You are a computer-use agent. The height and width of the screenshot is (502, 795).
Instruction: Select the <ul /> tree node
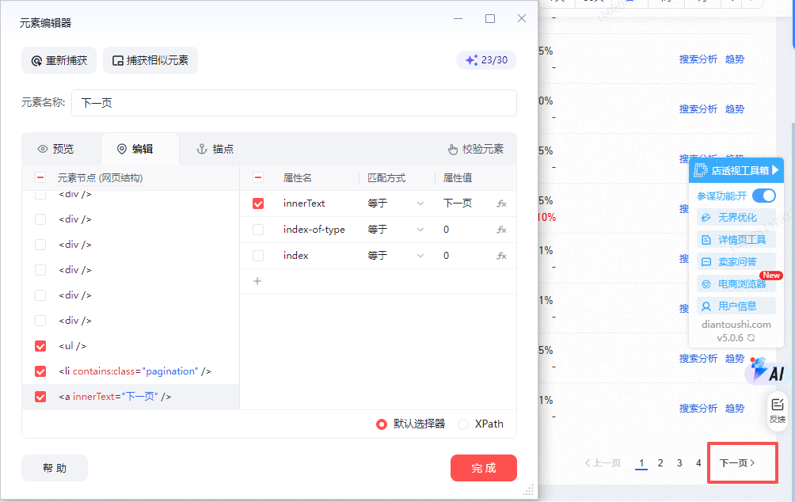pos(73,346)
